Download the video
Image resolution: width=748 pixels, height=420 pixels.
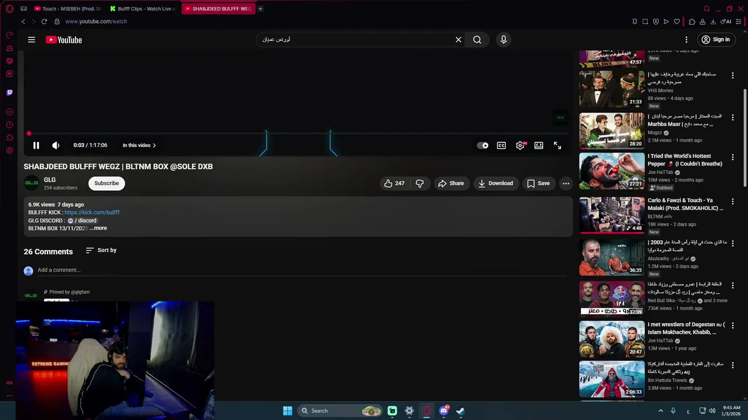coord(496,183)
